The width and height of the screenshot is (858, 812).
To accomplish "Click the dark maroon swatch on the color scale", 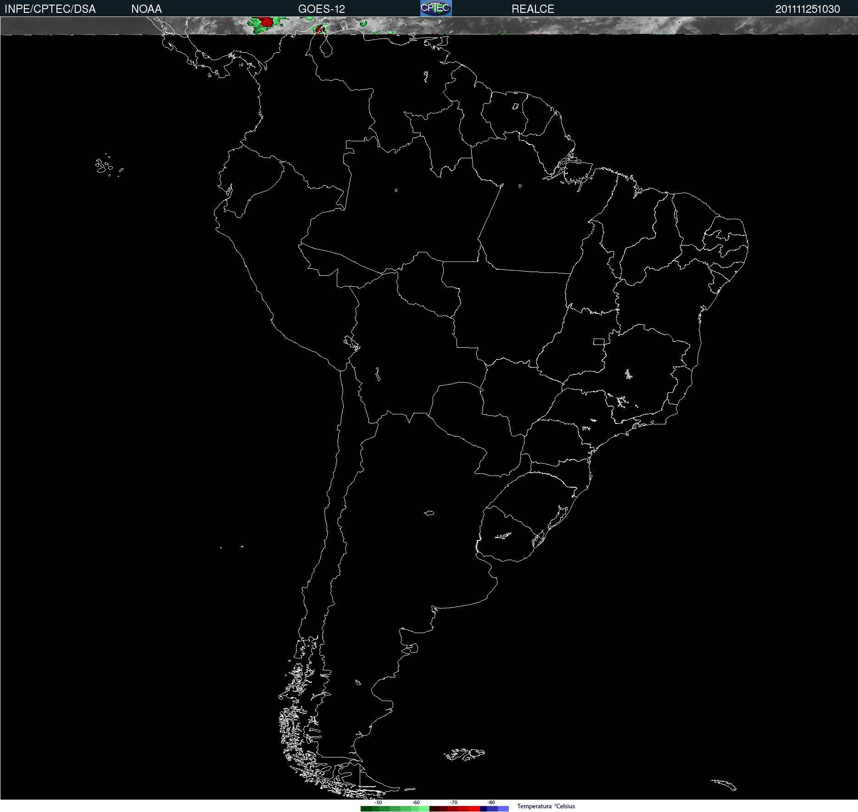I will (435, 809).
